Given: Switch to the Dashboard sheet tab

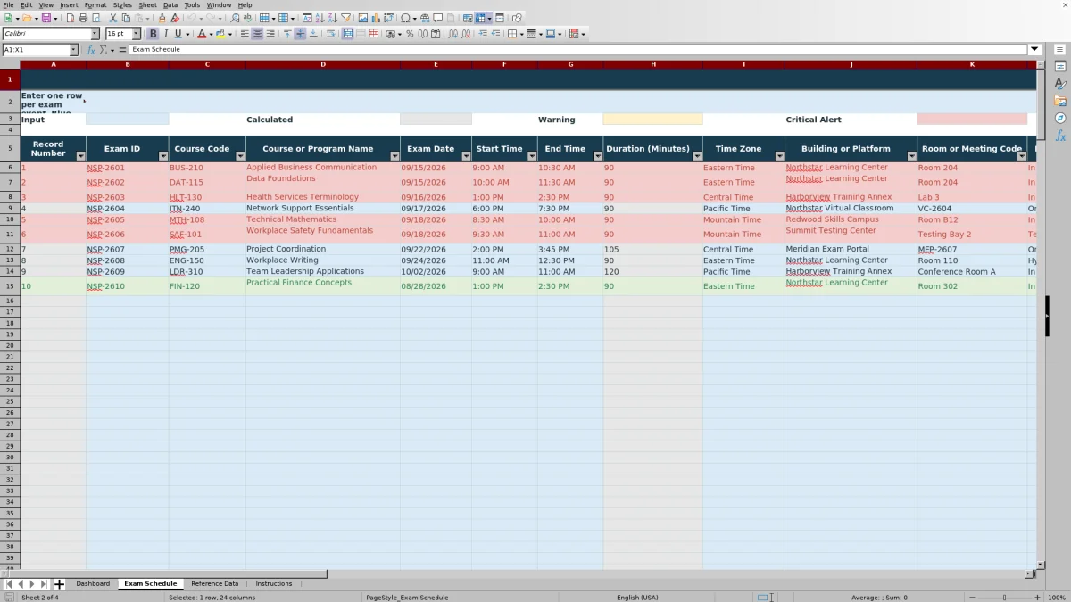Looking at the screenshot, I should (x=93, y=584).
